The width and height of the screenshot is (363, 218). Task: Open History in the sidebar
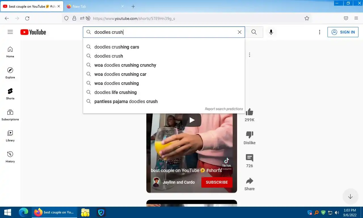click(10, 157)
